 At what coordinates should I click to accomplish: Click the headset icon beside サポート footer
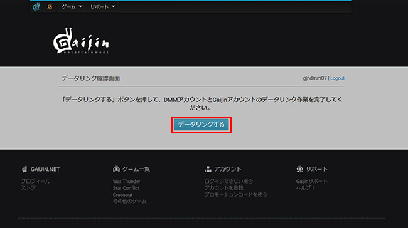[299, 169]
